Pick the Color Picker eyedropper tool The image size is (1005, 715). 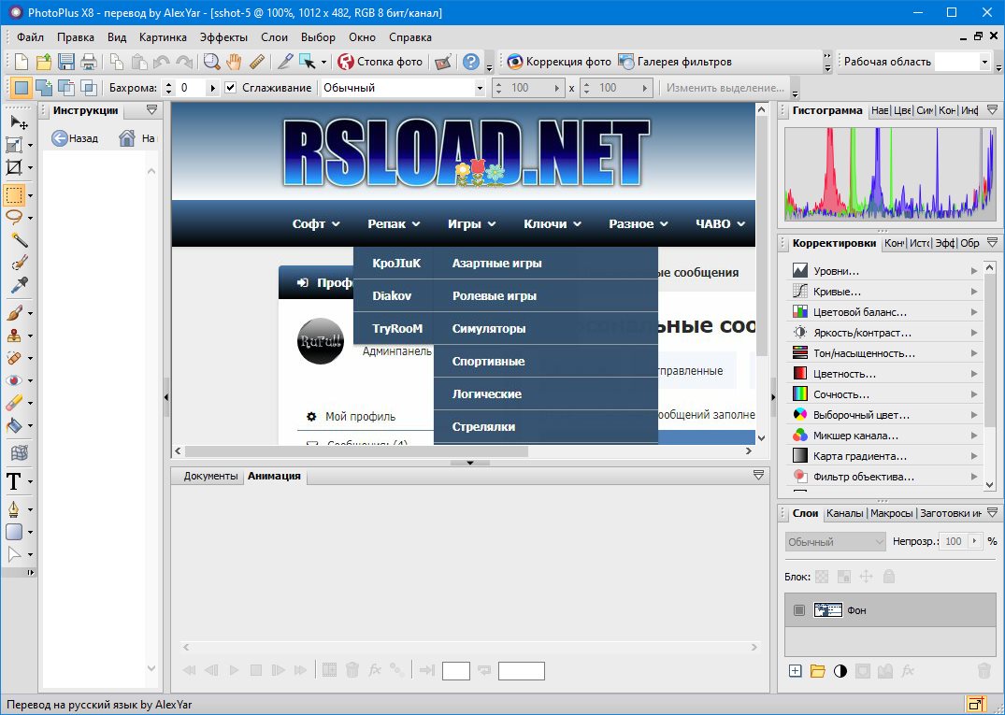[x=18, y=285]
